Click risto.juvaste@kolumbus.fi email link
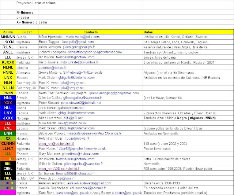Viewport: 234px width, 195px height. click(79, 62)
